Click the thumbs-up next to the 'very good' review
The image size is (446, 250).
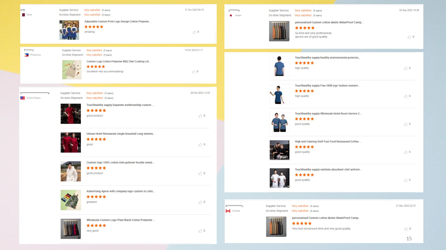pos(200,231)
